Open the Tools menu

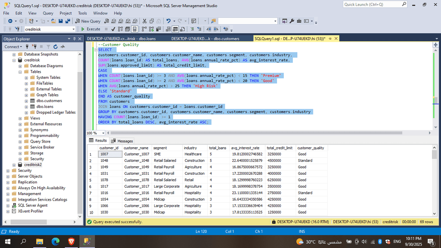(x=82, y=13)
